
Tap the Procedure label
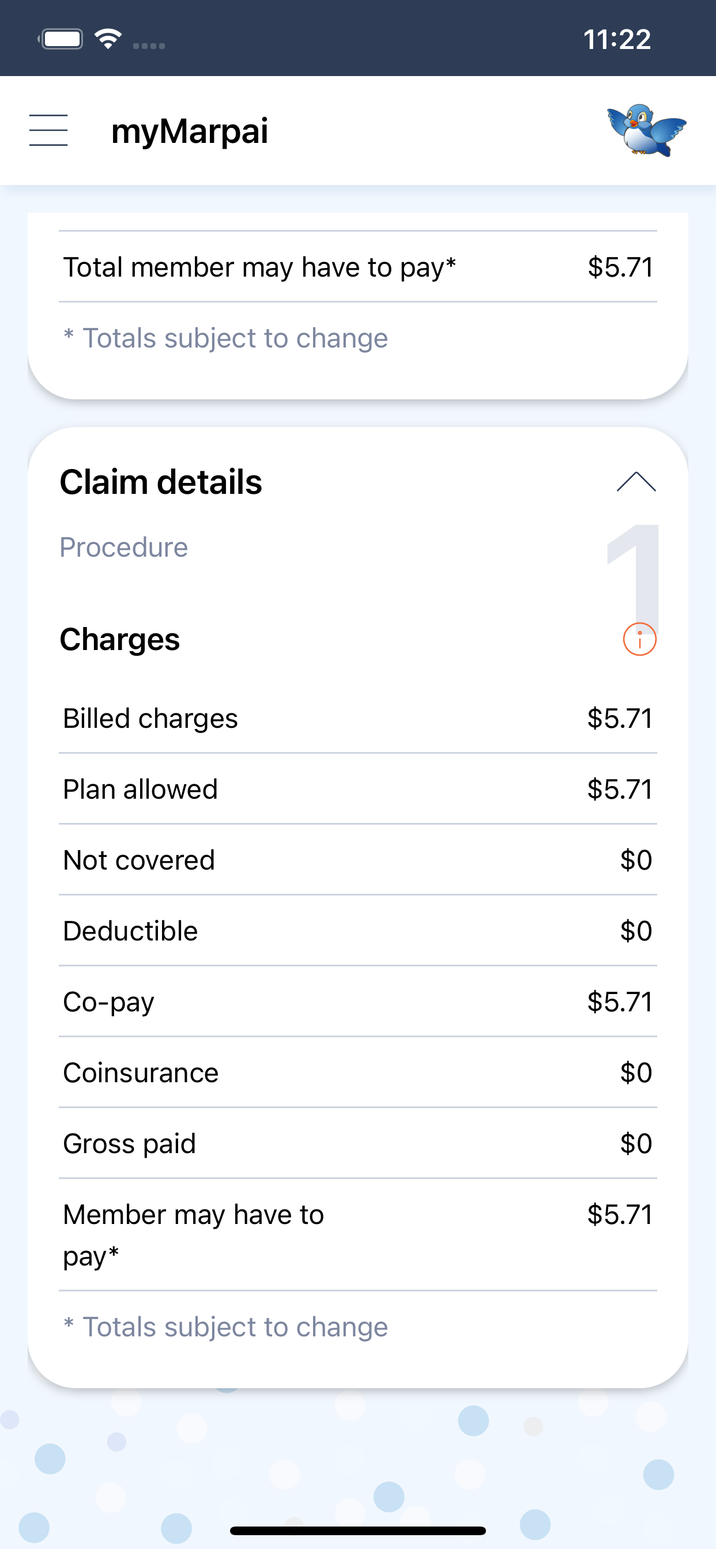tap(123, 547)
